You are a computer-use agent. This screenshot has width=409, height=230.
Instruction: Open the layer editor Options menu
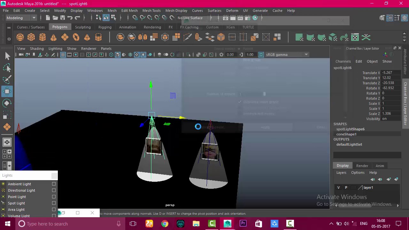click(x=358, y=172)
